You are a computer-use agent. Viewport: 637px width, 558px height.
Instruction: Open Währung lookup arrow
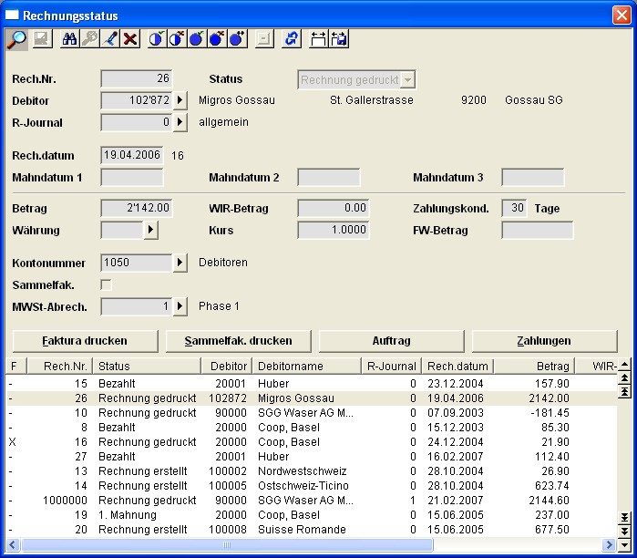pos(150,230)
